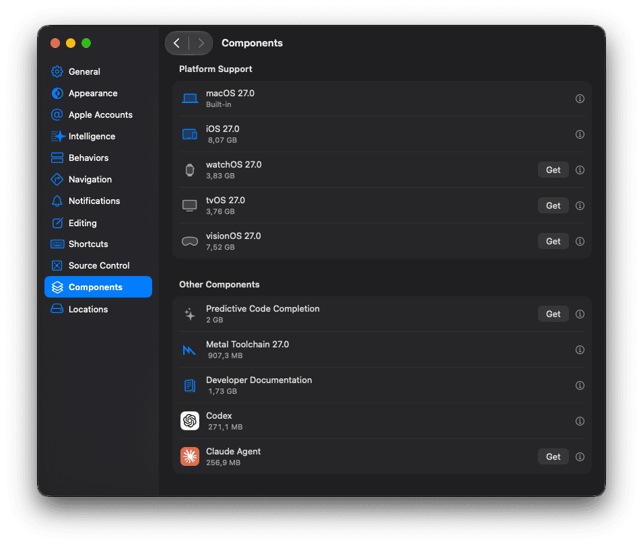The height and width of the screenshot is (546, 643).
Task: Show info for Codex
Action: [580, 421]
